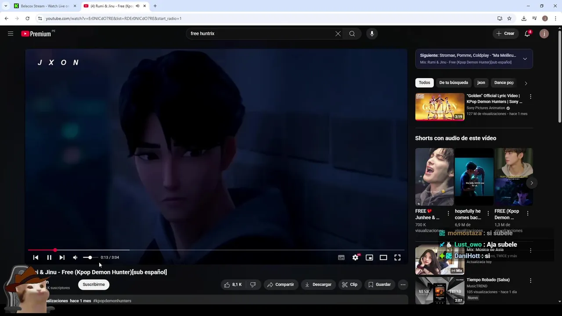Open player settings gear
This screenshot has width=562, height=316.
tap(355, 258)
